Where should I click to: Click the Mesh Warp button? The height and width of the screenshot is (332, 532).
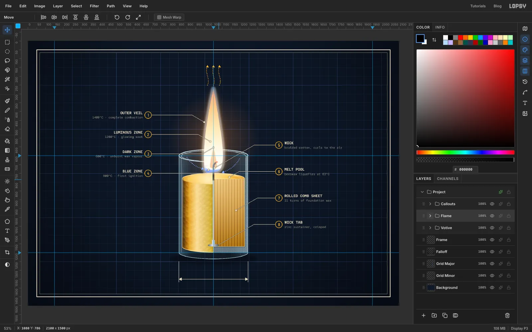pos(169,17)
